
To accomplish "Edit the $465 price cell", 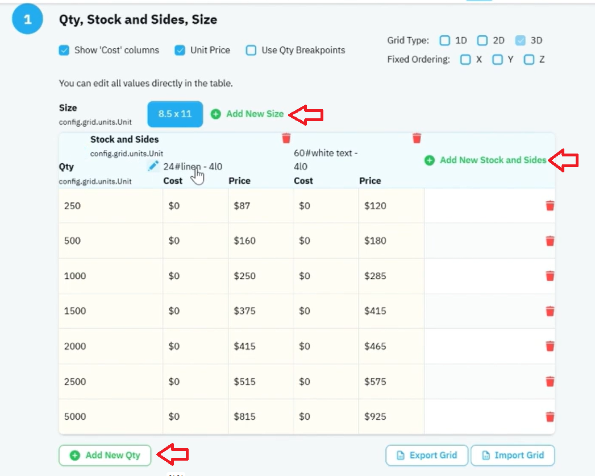I will point(391,346).
